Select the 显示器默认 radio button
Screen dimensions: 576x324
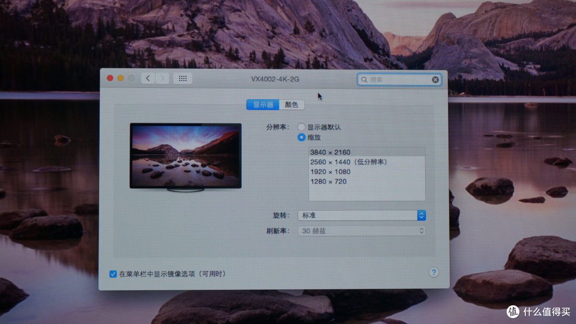click(301, 127)
